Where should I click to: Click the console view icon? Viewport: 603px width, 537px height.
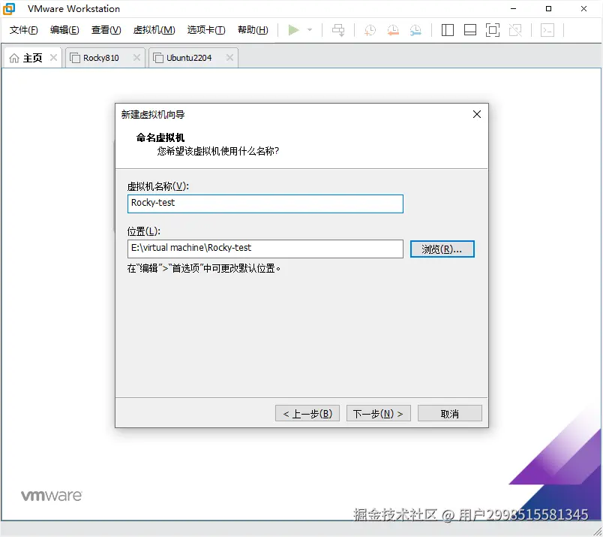coord(547,29)
